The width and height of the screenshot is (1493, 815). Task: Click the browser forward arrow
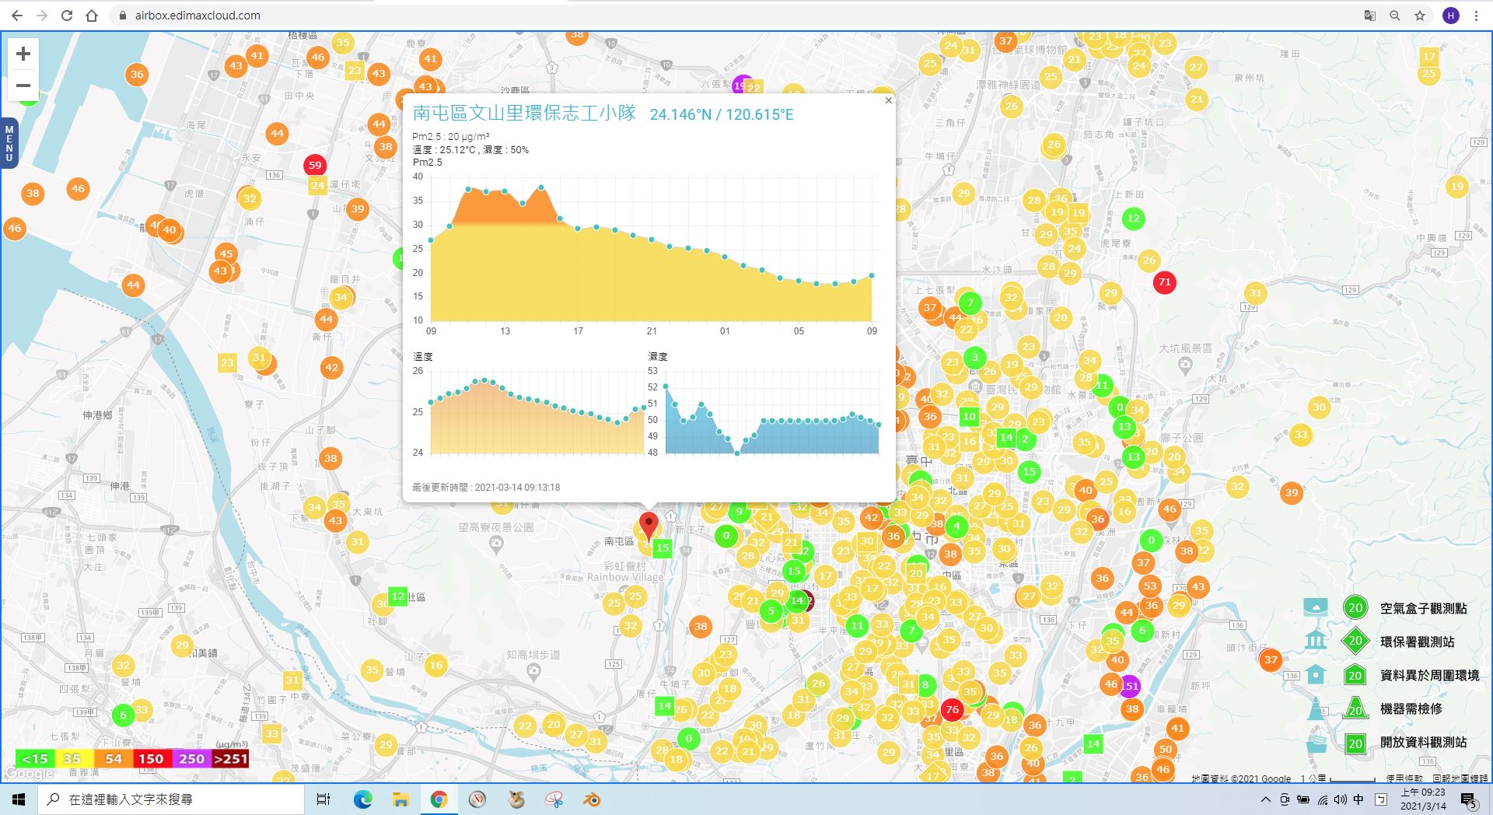[x=42, y=15]
